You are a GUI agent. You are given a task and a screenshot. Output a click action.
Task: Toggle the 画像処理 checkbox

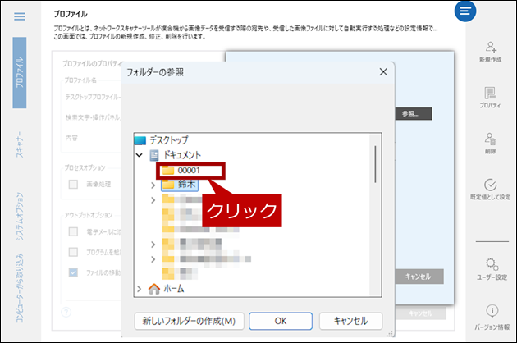(x=73, y=185)
